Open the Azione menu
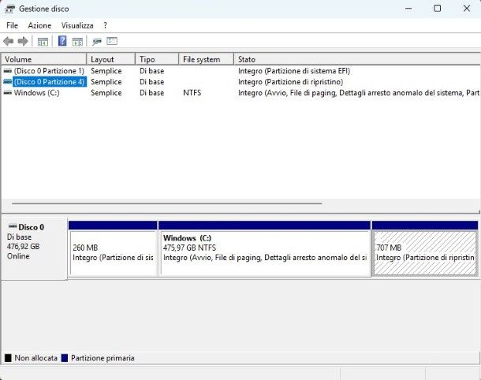 click(39, 25)
